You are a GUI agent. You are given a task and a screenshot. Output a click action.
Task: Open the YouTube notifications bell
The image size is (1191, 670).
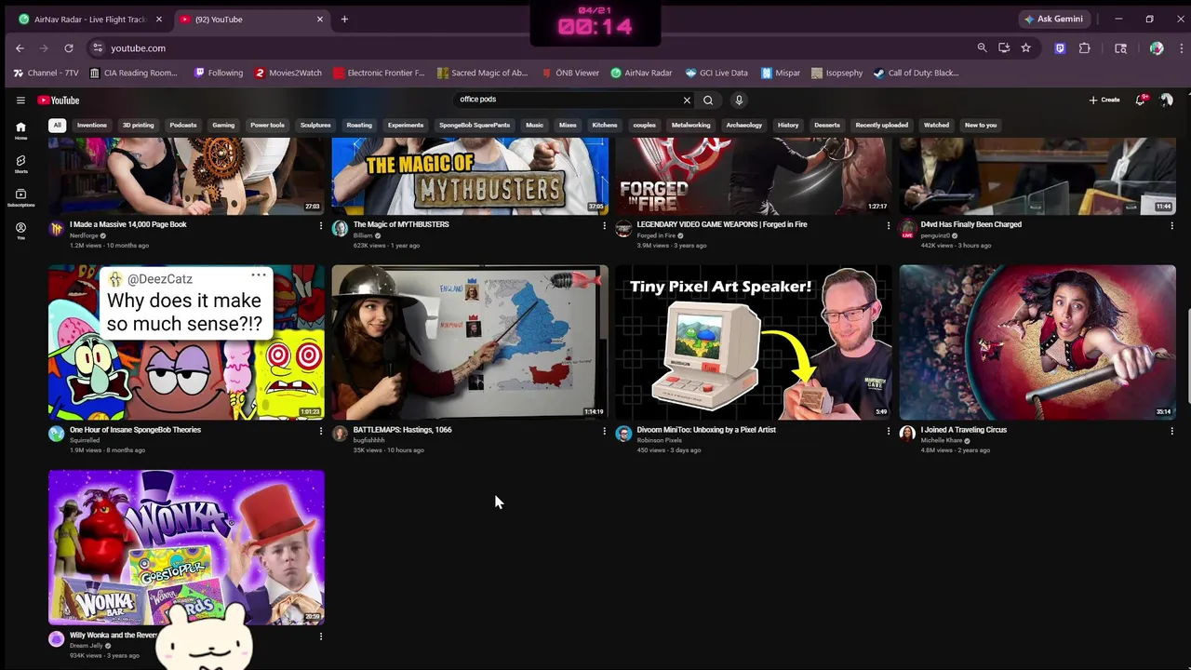1141,100
